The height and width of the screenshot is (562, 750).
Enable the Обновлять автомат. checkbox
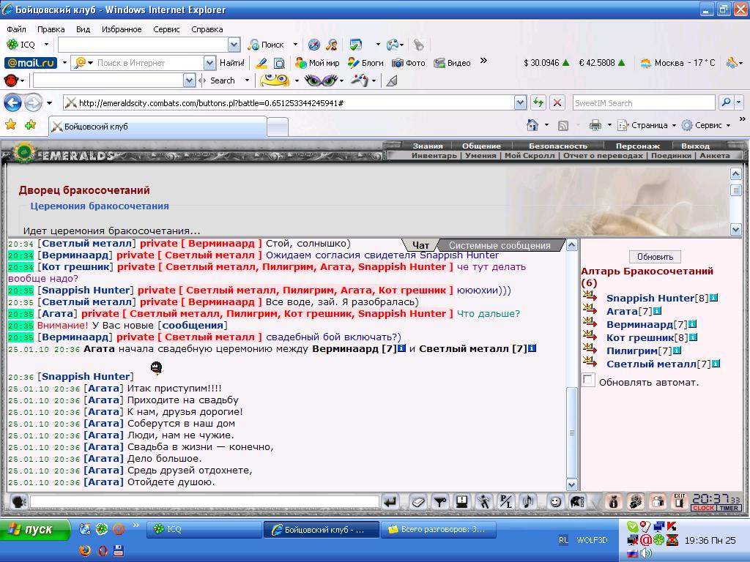(x=588, y=381)
